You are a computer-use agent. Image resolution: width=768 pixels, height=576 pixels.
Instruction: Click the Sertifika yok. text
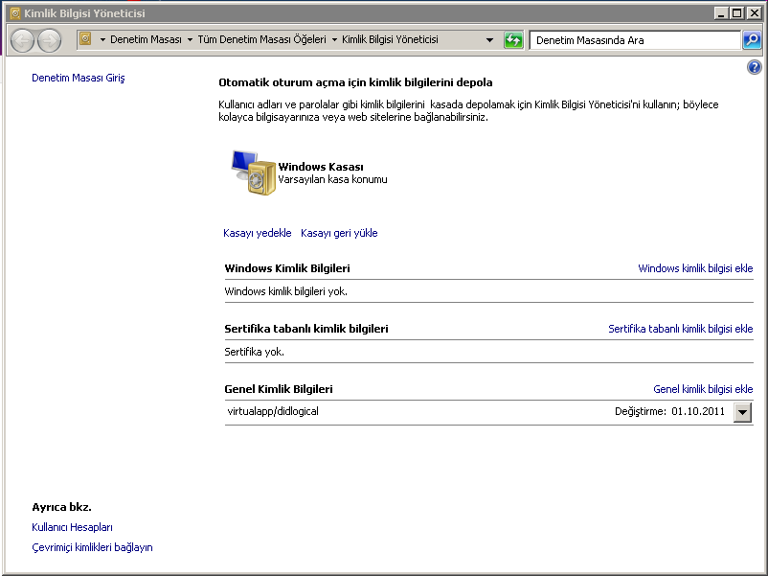(x=254, y=352)
